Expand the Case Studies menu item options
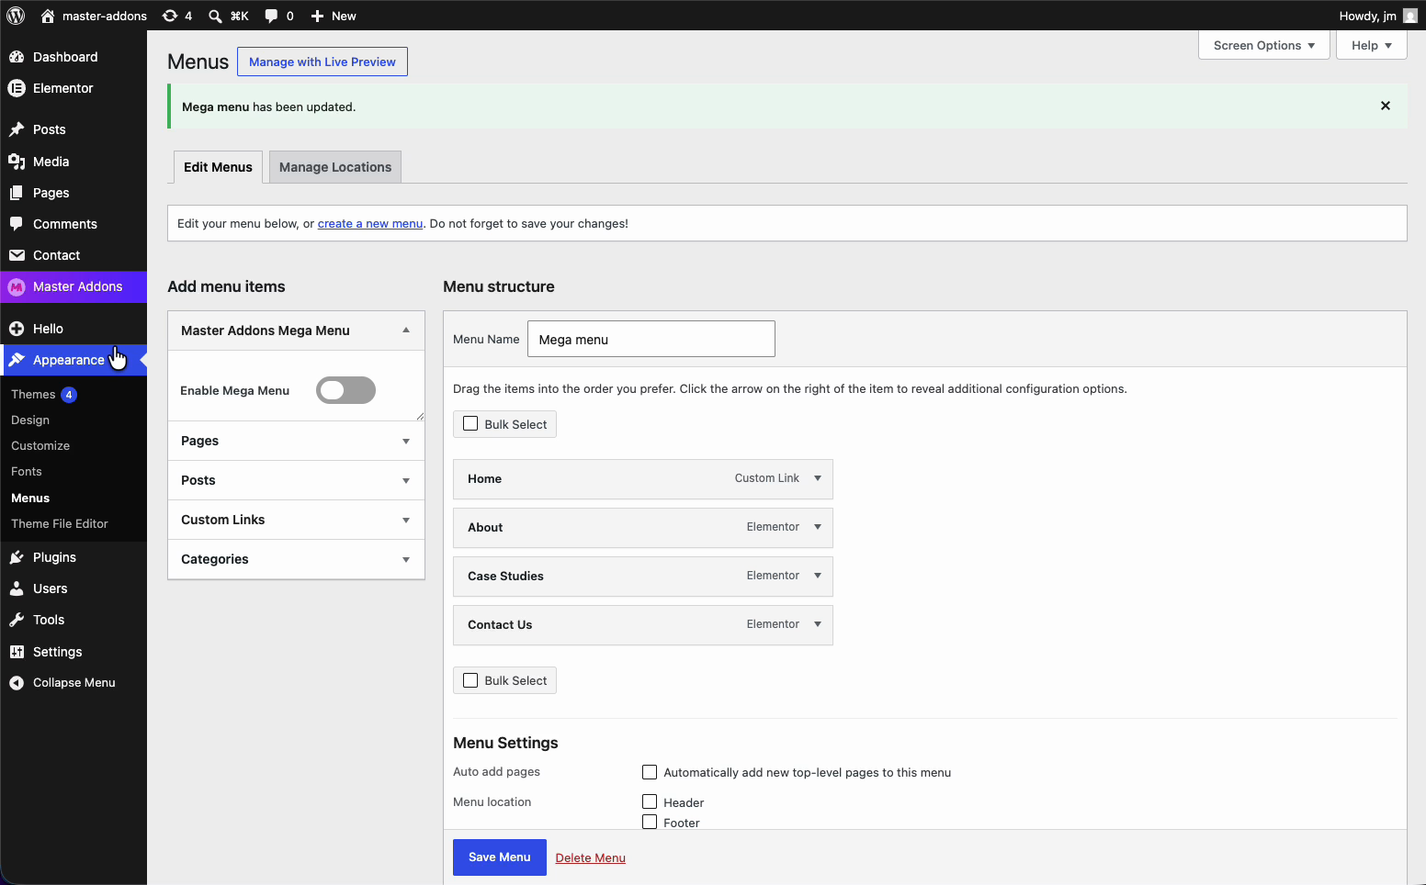1426x885 pixels. (818, 576)
